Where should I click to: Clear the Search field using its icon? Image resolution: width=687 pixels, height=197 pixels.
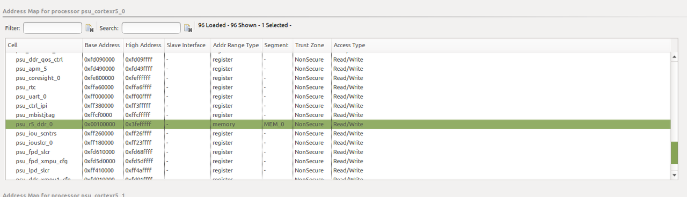coord(188,28)
